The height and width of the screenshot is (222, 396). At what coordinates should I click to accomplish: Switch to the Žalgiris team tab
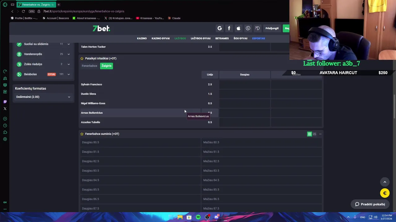pos(106,66)
